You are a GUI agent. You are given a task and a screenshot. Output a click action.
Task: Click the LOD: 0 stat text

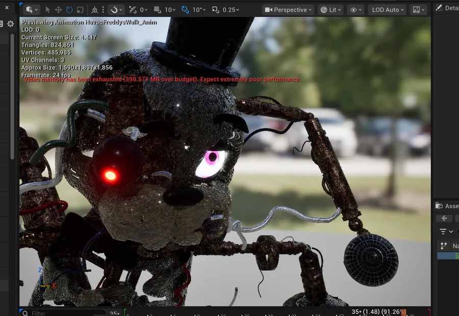[x=30, y=30]
